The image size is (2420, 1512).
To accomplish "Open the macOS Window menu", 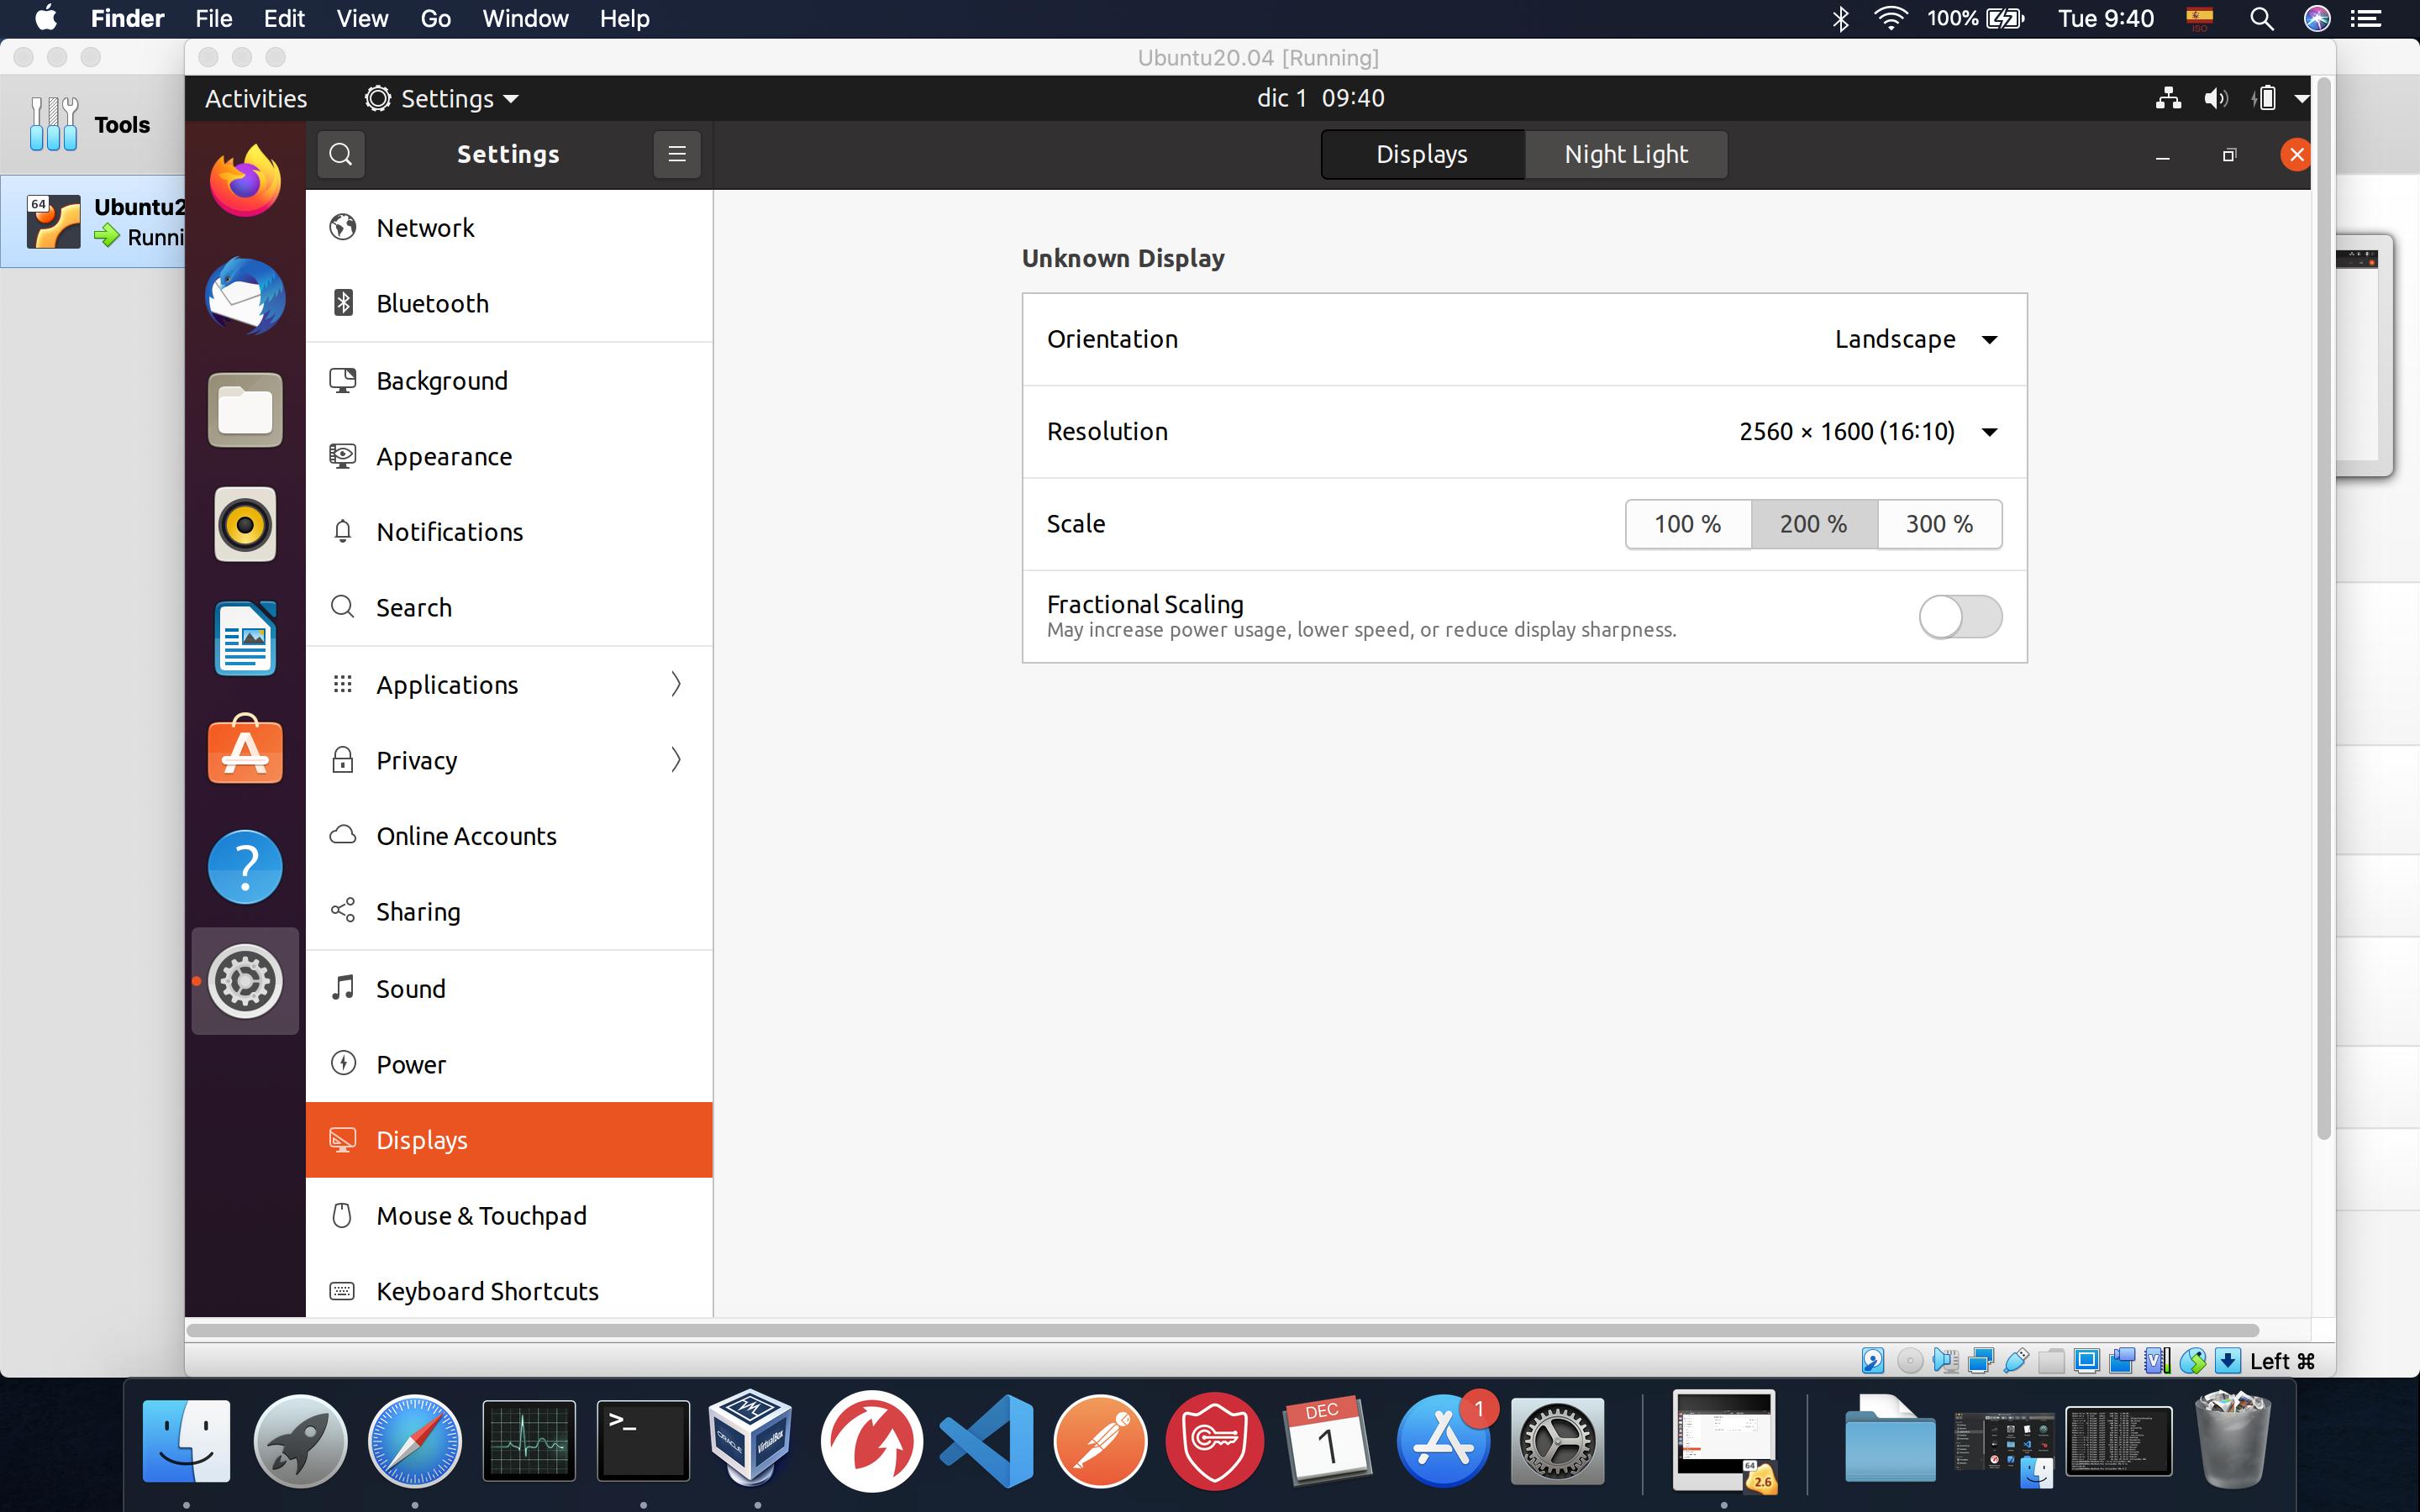I will tap(525, 19).
